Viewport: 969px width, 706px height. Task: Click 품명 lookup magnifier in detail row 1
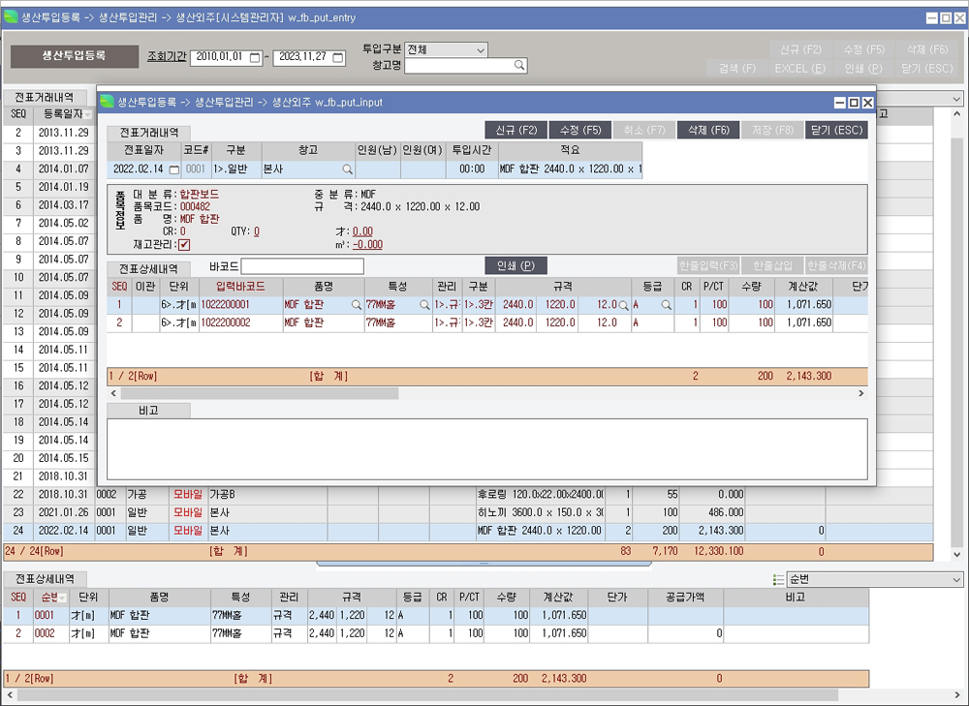click(356, 305)
